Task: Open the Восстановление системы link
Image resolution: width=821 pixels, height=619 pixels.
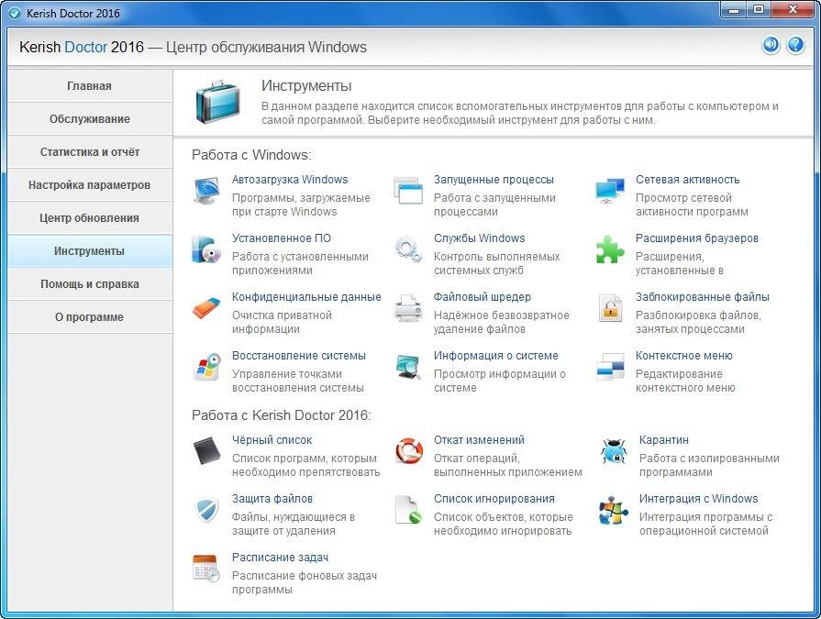Action: click(298, 355)
